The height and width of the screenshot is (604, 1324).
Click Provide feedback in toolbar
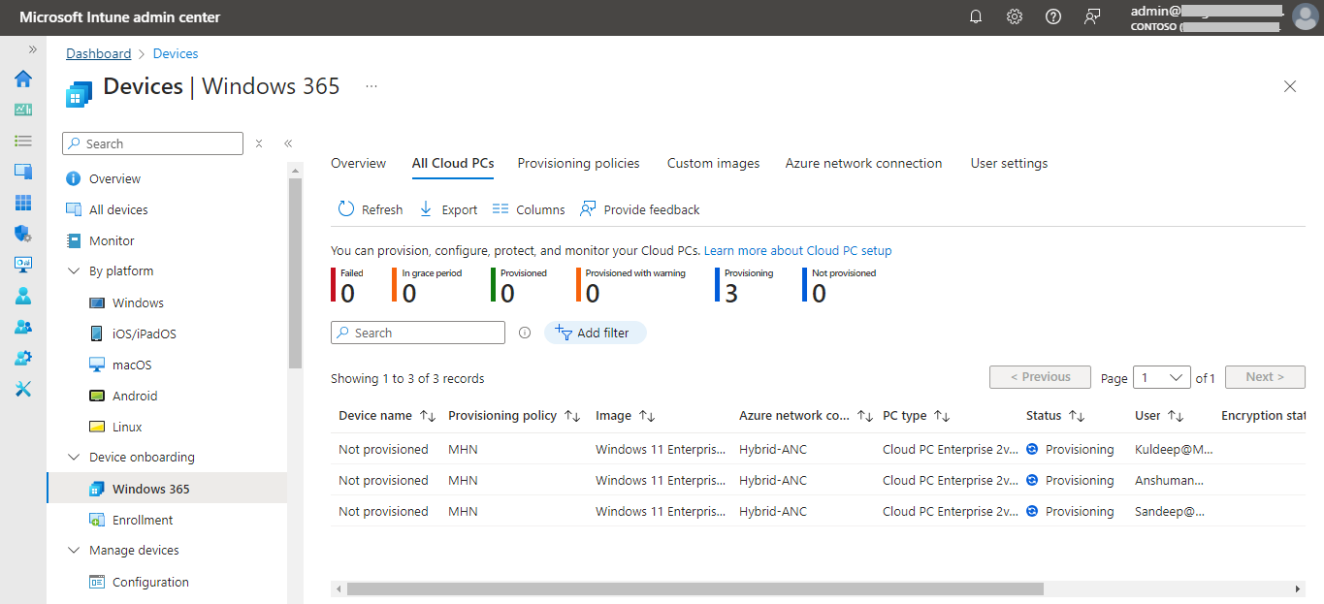point(640,209)
